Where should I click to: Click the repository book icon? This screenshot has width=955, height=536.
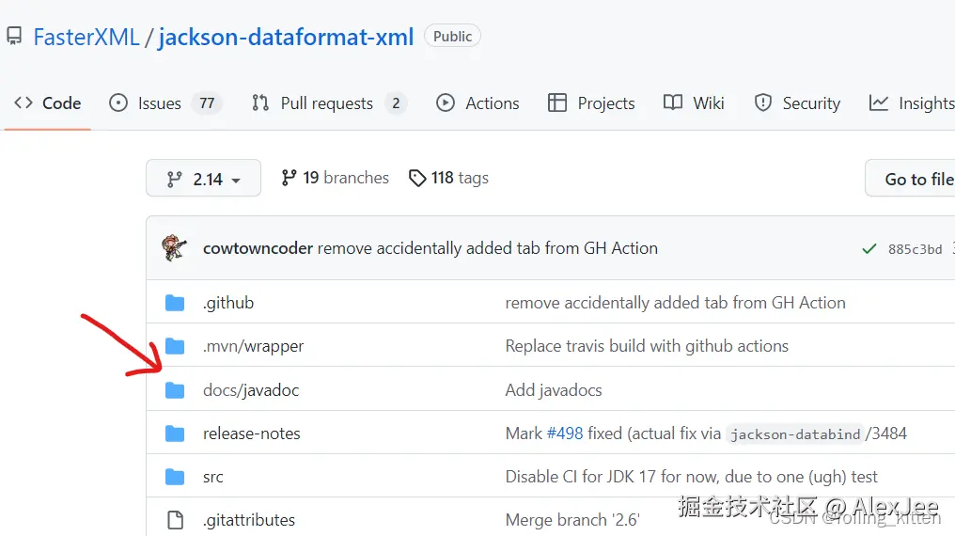click(14, 37)
